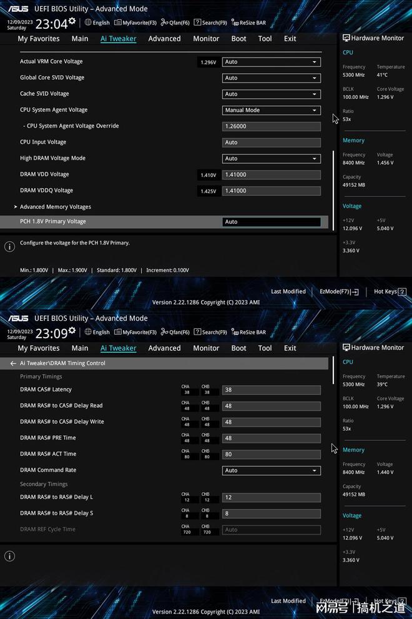The height and width of the screenshot is (619, 412).
Task: Click DRAM RAS# to CAS# Delay Write field
Action: (x=272, y=423)
